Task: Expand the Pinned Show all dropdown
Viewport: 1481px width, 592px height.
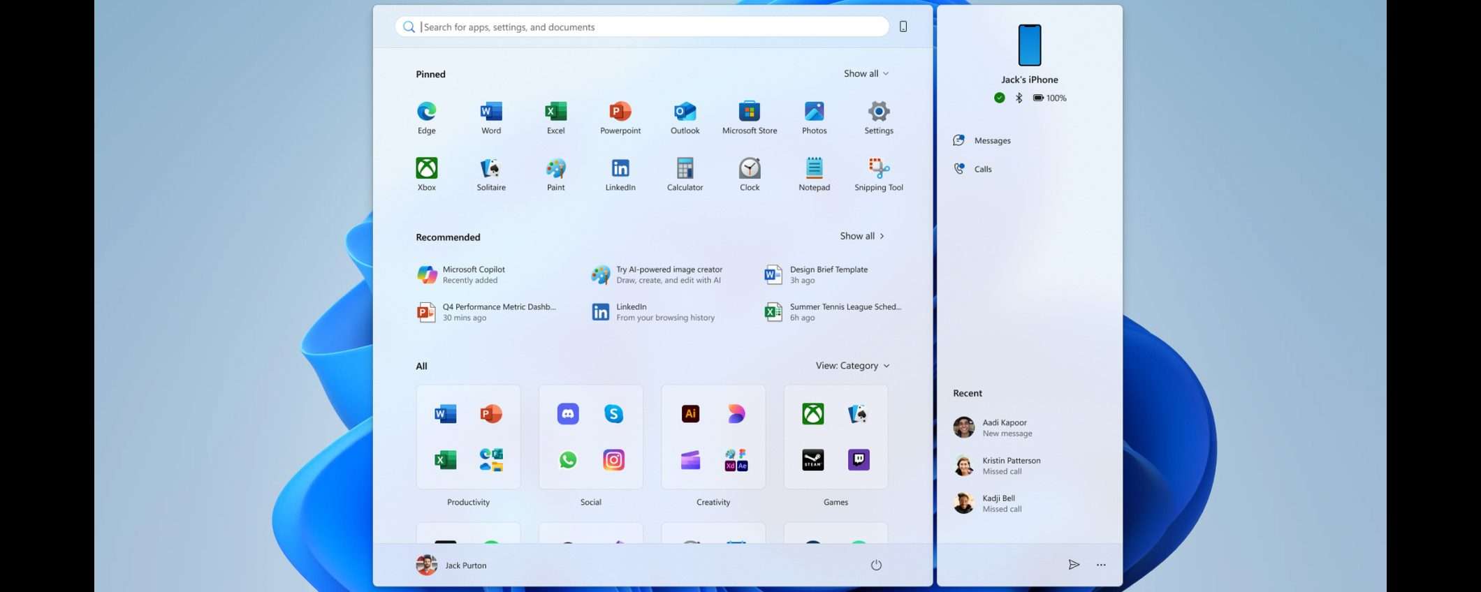Action: pos(866,73)
